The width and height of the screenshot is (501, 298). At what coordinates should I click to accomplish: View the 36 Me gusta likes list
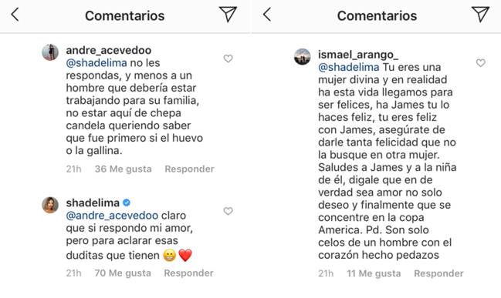pyautogui.click(x=123, y=169)
